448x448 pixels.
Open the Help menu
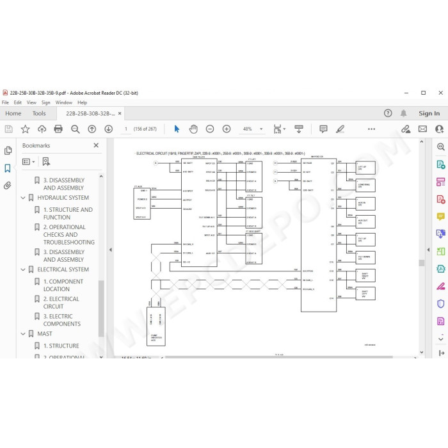click(x=83, y=102)
